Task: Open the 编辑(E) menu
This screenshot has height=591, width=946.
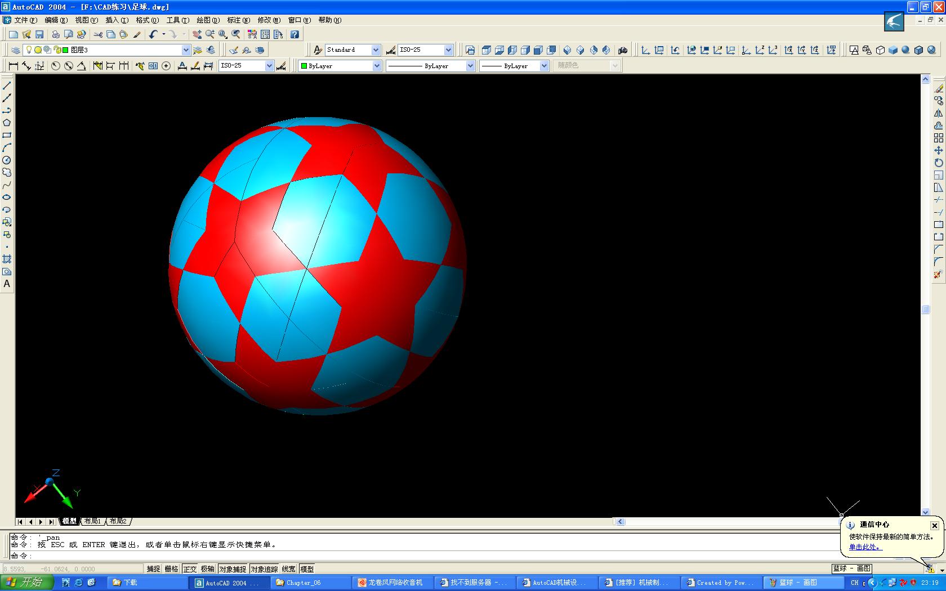Action: pyautogui.click(x=56, y=20)
